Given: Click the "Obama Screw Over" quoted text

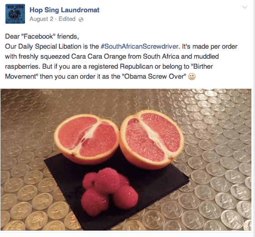Looking at the screenshot, I should click(x=155, y=76).
